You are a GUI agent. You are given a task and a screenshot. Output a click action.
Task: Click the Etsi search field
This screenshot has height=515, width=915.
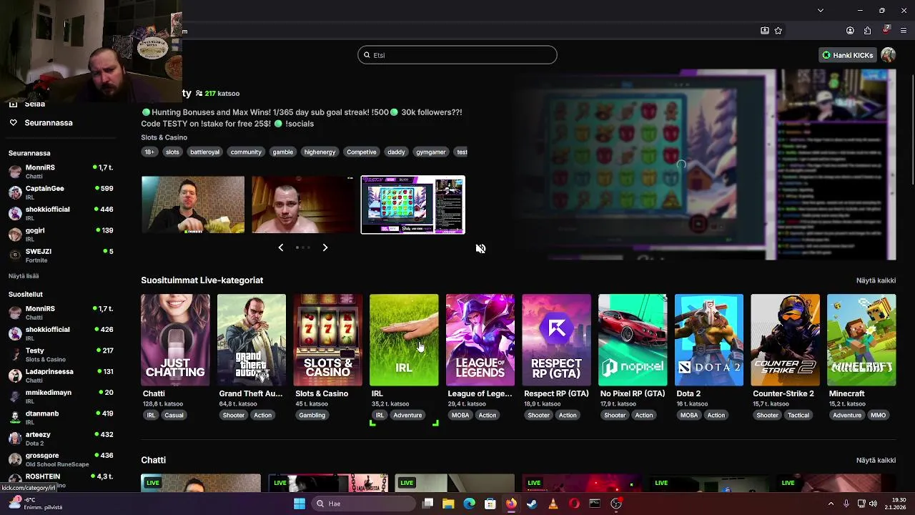(x=457, y=55)
